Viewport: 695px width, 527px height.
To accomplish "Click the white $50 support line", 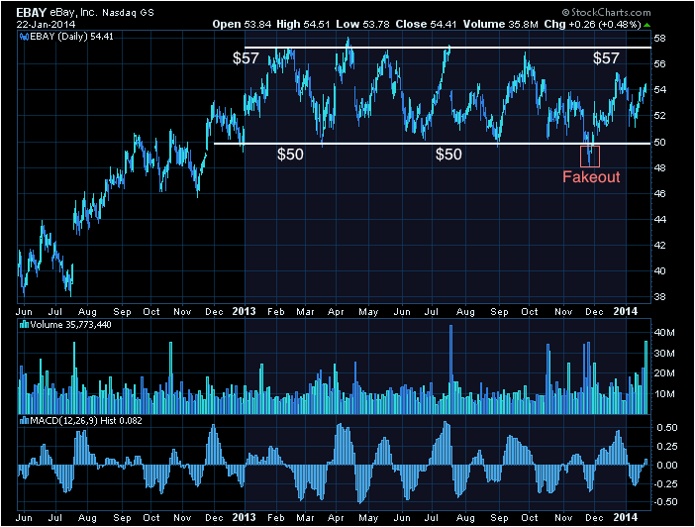I will click(x=433, y=144).
